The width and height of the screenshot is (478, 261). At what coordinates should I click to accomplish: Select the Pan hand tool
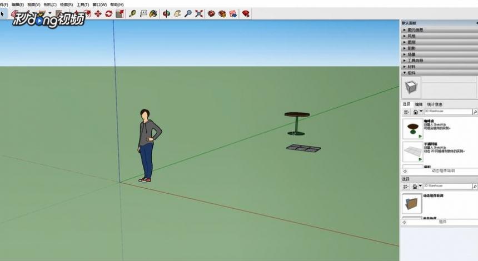click(x=177, y=14)
